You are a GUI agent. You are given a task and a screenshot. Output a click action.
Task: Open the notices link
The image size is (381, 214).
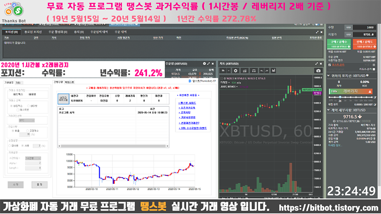185,113
